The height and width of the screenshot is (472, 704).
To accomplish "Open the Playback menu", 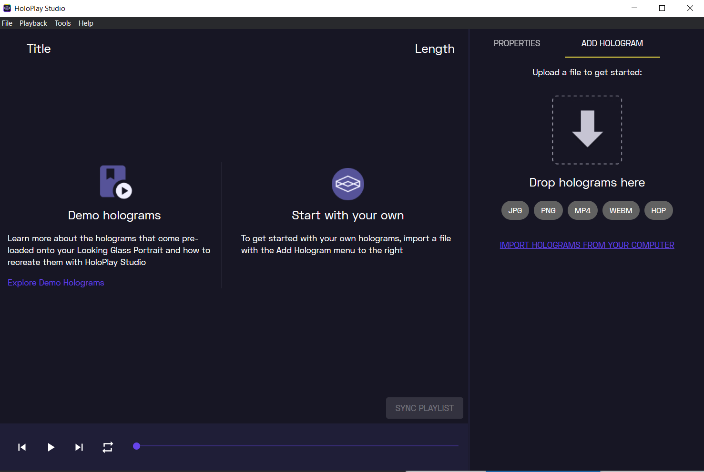I will click(33, 23).
